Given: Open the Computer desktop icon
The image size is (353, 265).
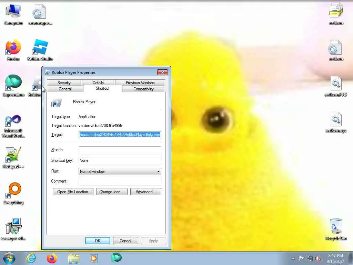Looking at the screenshot, I should (x=13, y=14).
